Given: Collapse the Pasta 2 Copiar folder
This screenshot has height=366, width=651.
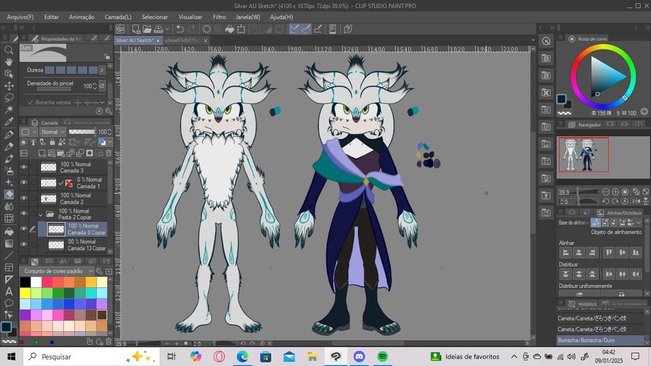Looking at the screenshot, I should [x=40, y=214].
